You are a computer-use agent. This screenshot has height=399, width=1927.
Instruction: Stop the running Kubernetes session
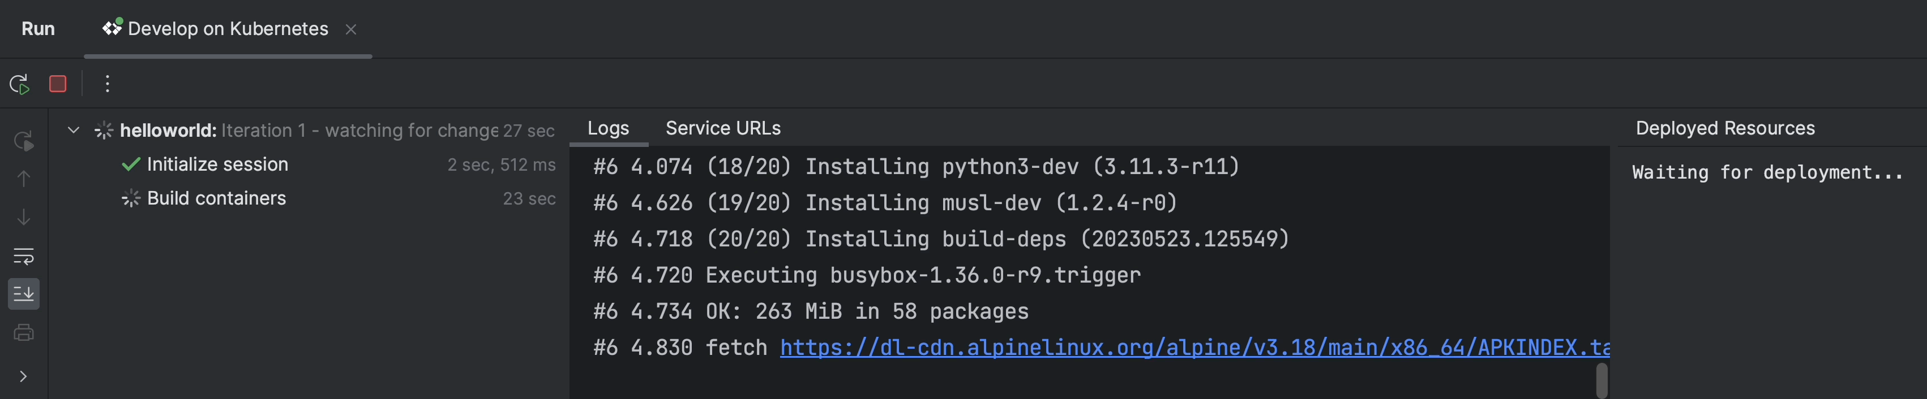tap(58, 84)
